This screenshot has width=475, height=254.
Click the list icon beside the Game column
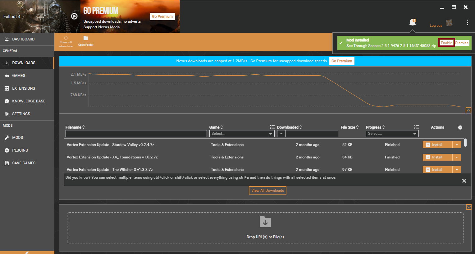272,127
